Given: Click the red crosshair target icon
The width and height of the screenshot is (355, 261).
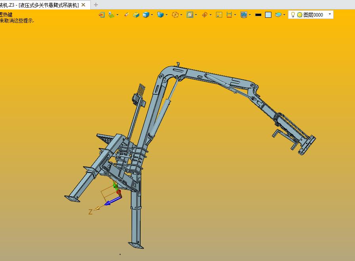Looking at the screenshot, I should (x=204, y=15).
